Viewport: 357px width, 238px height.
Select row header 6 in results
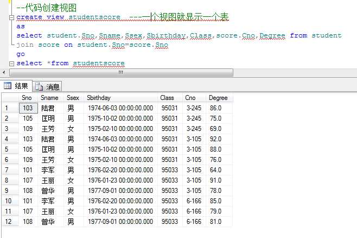click(x=10, y=160)
